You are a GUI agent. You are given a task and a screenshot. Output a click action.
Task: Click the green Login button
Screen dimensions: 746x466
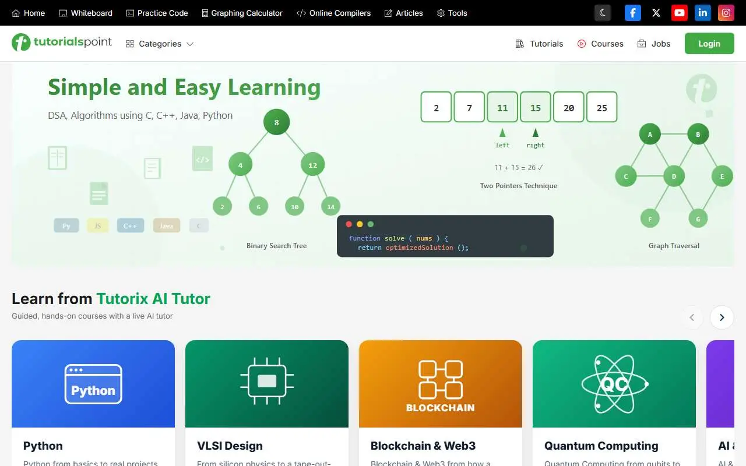point(709,44)
